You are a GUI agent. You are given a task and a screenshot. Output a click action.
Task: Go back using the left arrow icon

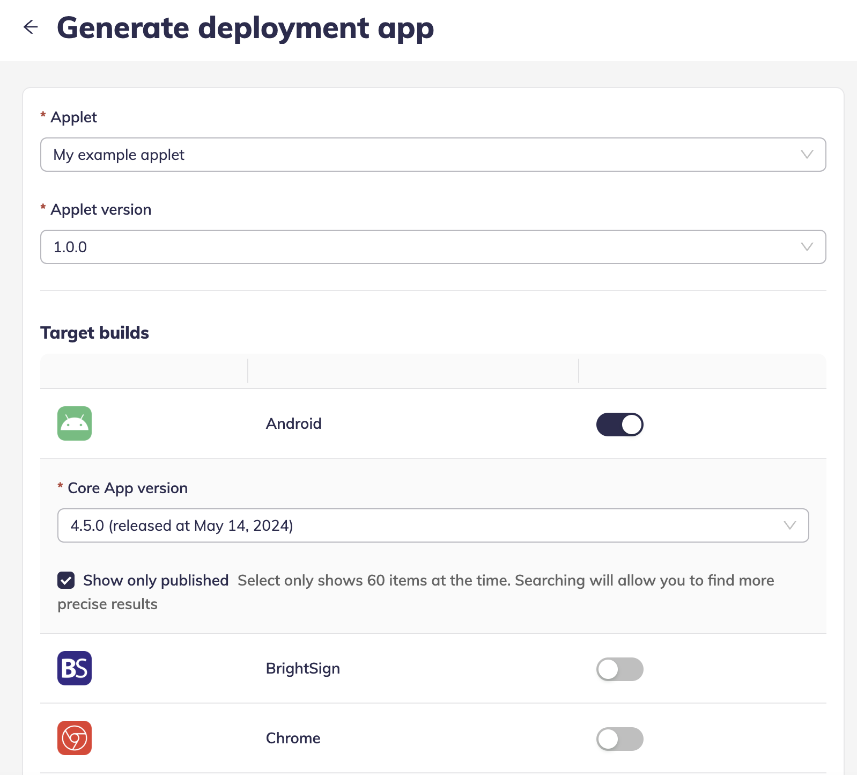[31, 27]
